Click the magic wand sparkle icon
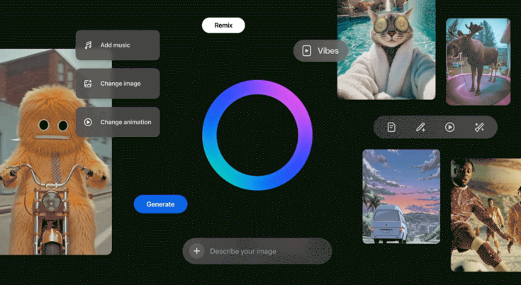521x285 pixels. 479,127
